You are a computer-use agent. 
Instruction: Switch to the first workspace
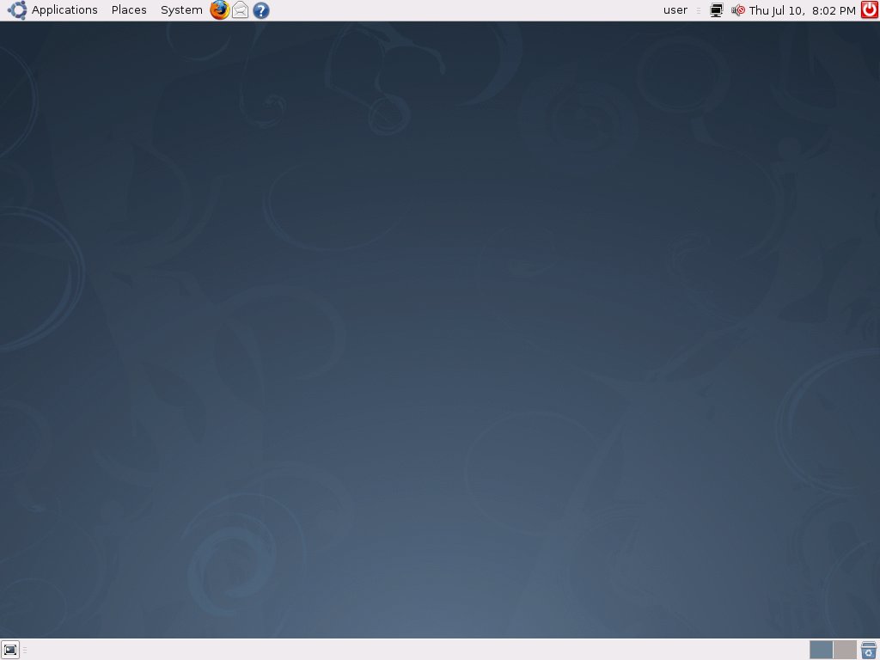[x=821, y=650]
